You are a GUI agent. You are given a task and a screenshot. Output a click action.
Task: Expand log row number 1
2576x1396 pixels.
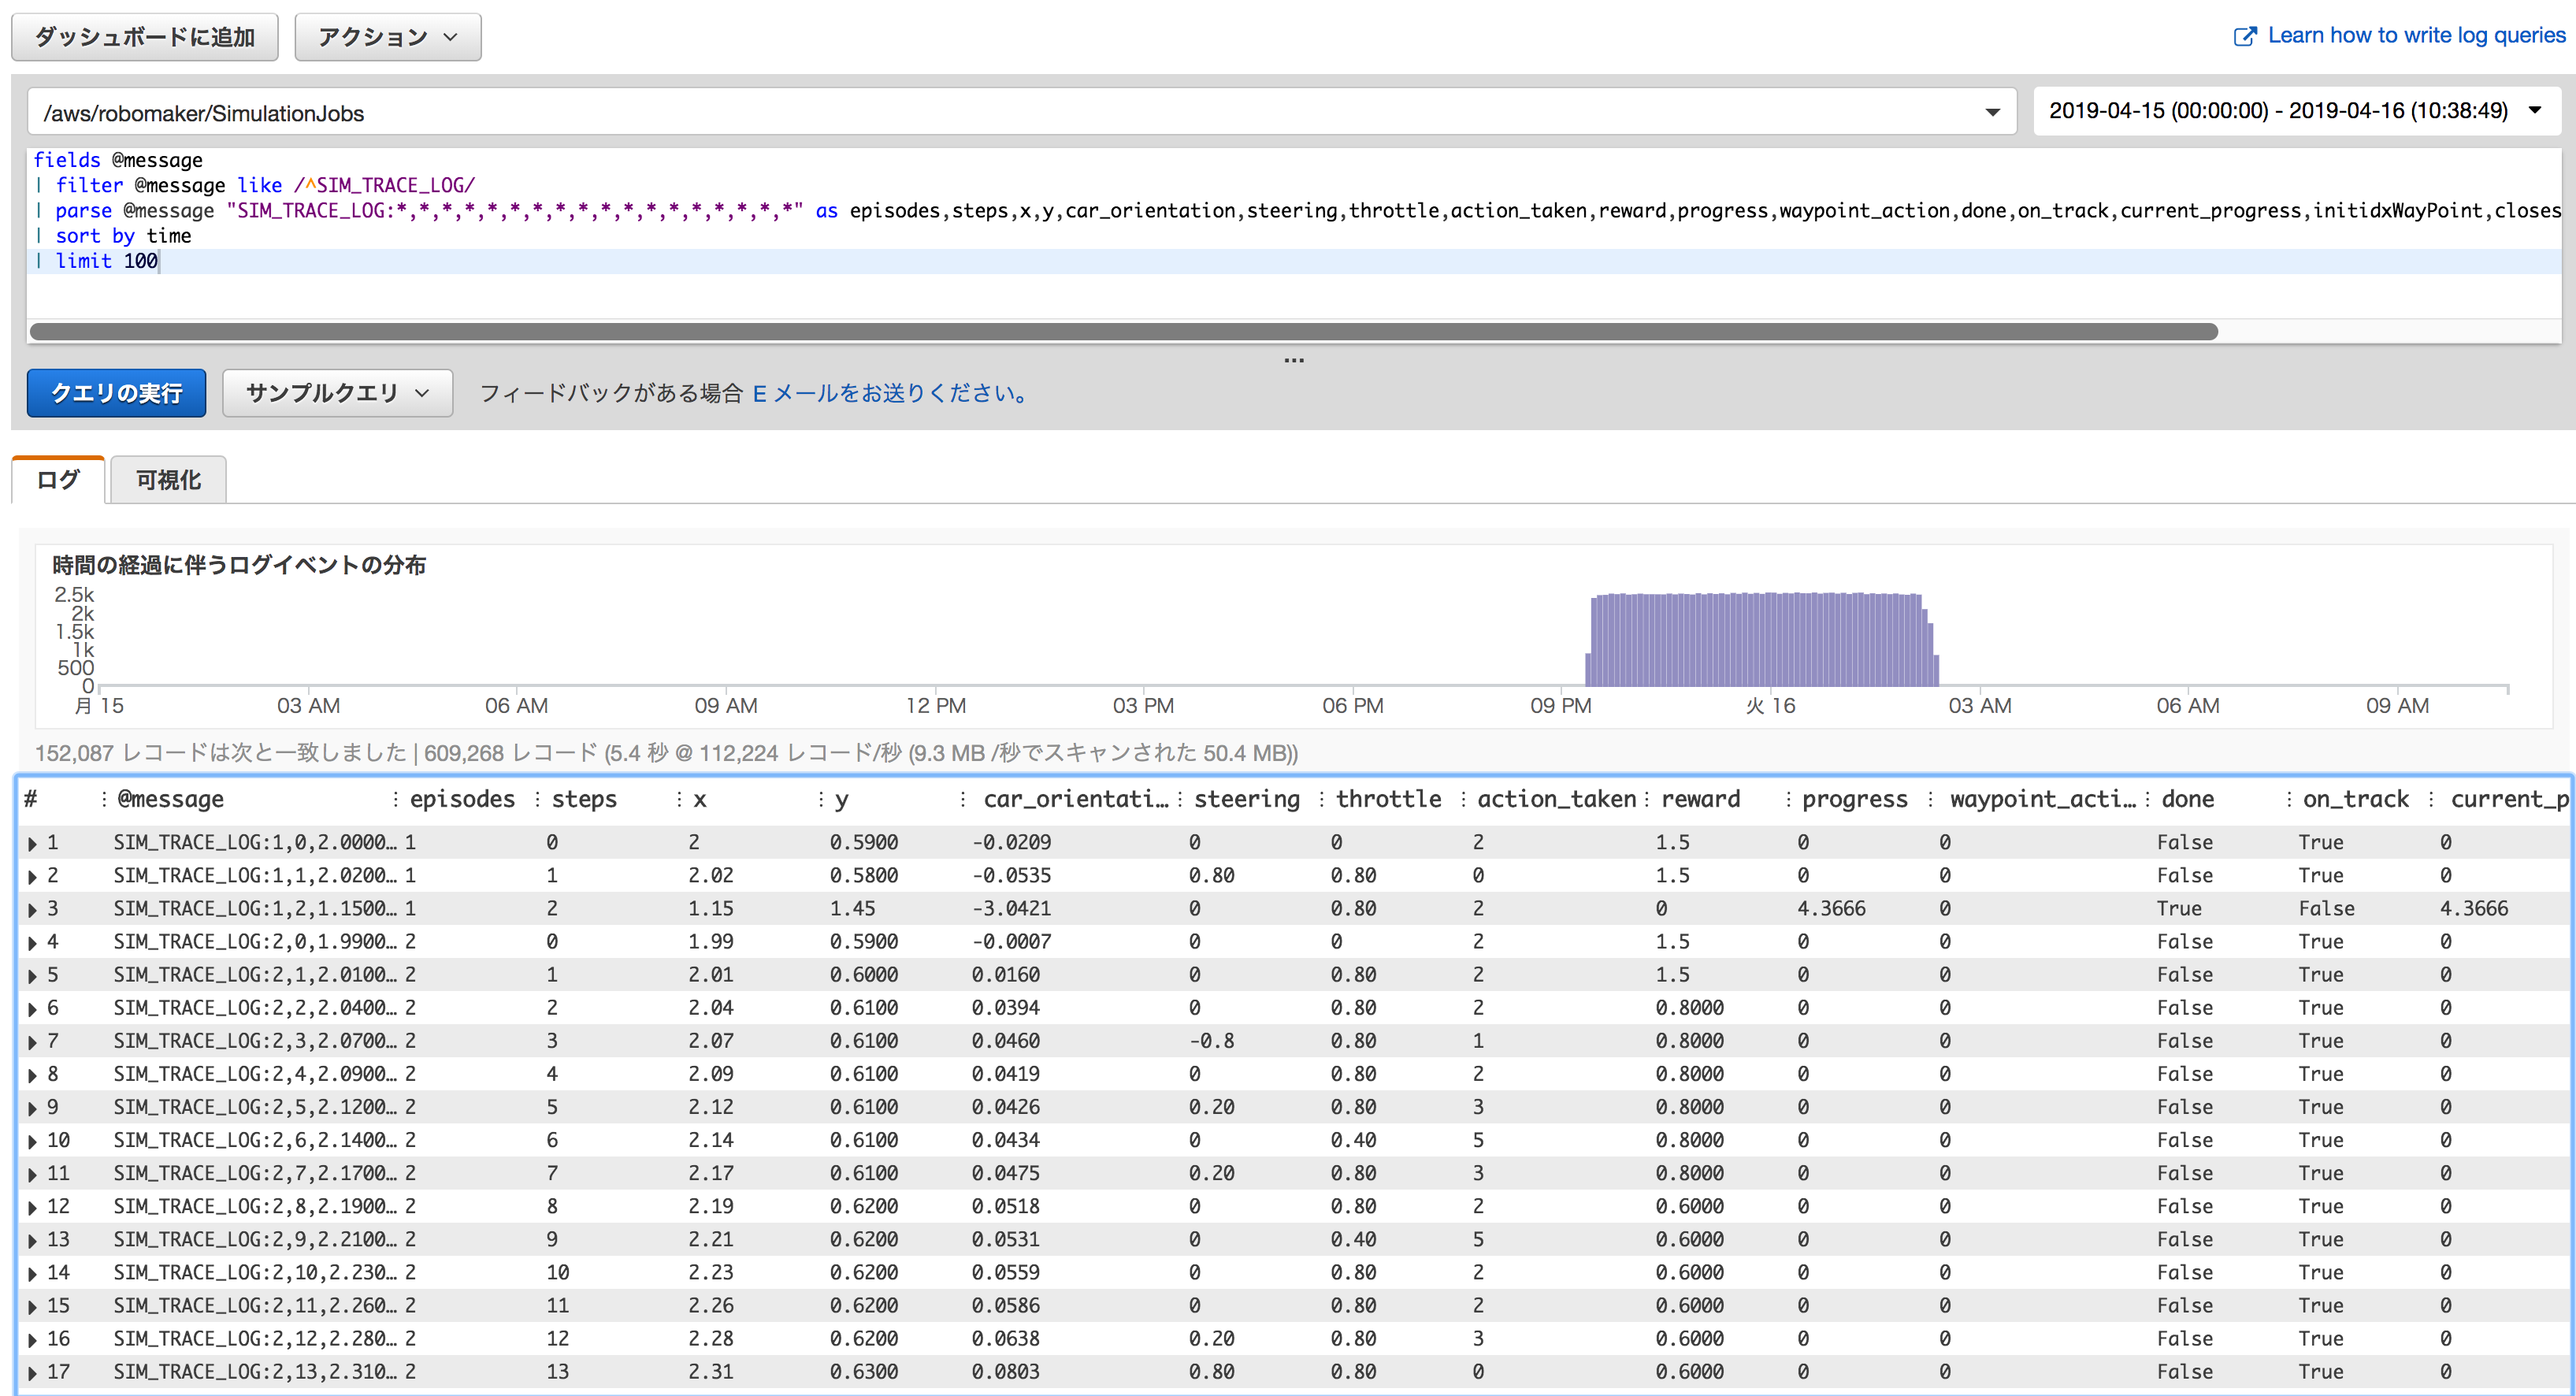33,844
